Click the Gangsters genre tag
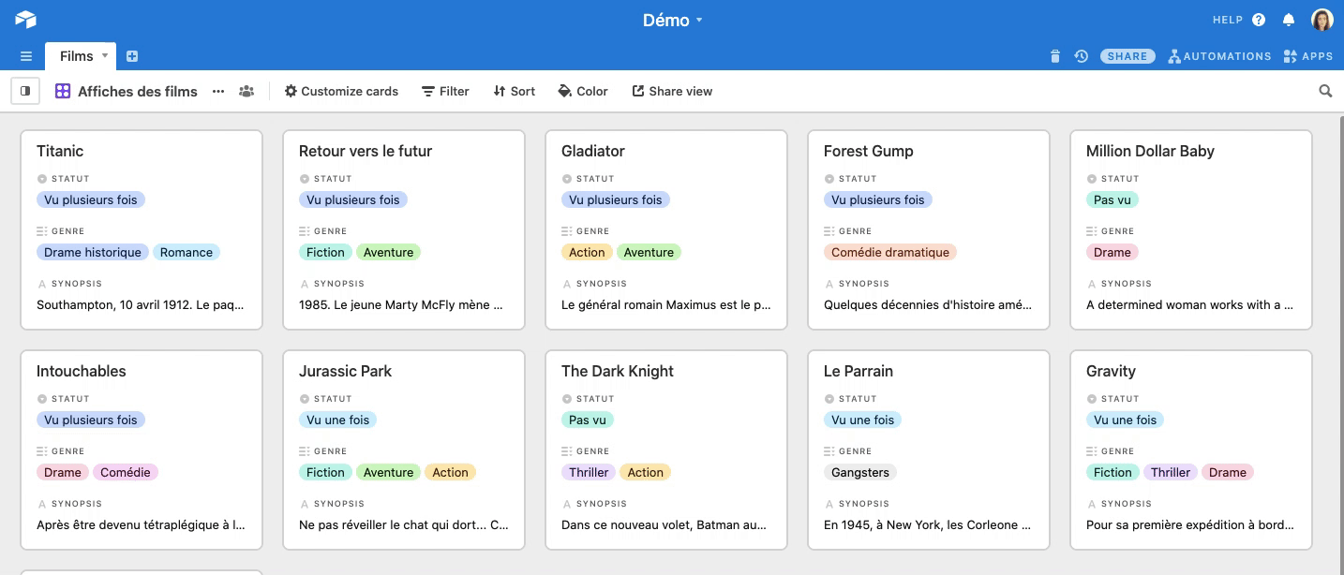The image size is (1344, 575). coord(860,472)
